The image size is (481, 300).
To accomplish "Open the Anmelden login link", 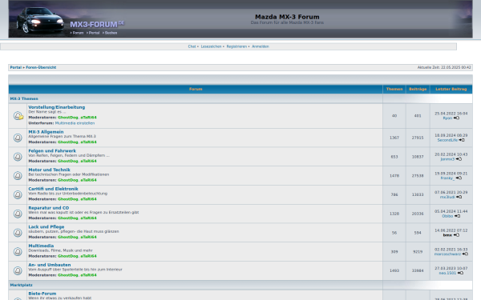I will (x=261, y=46).
